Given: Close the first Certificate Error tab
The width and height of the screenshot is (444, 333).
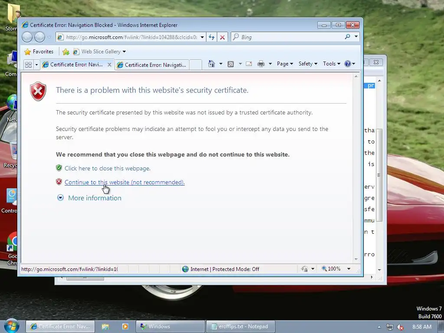Looking at the screenshot, I should 109,65.
